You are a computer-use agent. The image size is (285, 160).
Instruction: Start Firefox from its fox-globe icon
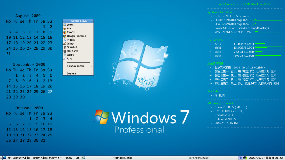click(65, 32)
